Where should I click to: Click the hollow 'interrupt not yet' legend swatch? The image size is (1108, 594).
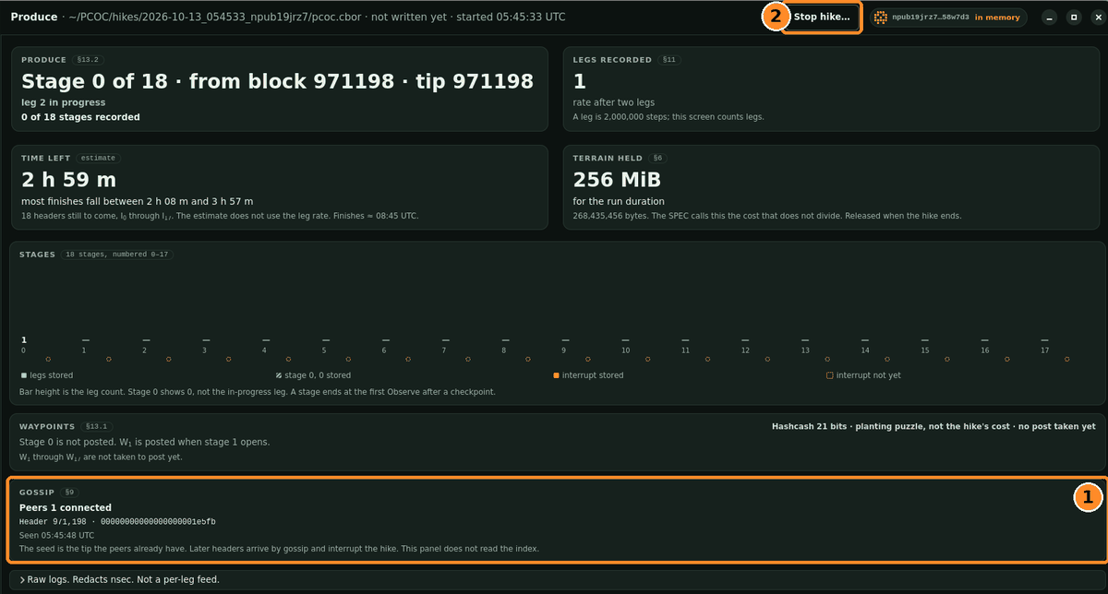829,375
